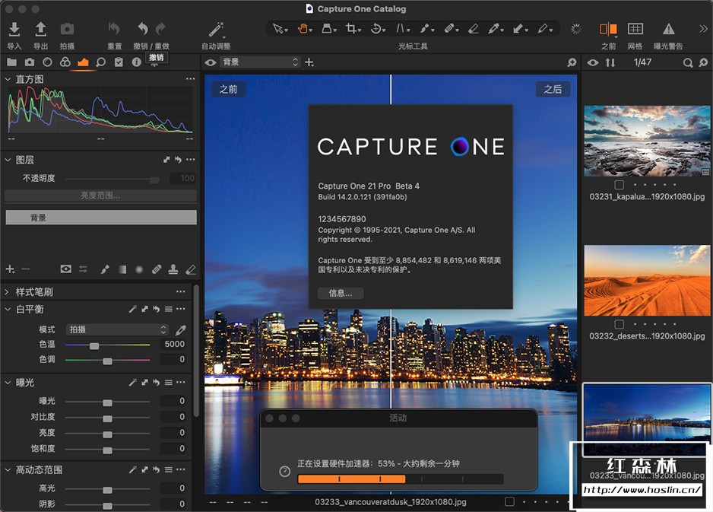The image size is (713, 512).
Task: Toggle the Before/After comparison icon
Action: (x=608, y=29)
